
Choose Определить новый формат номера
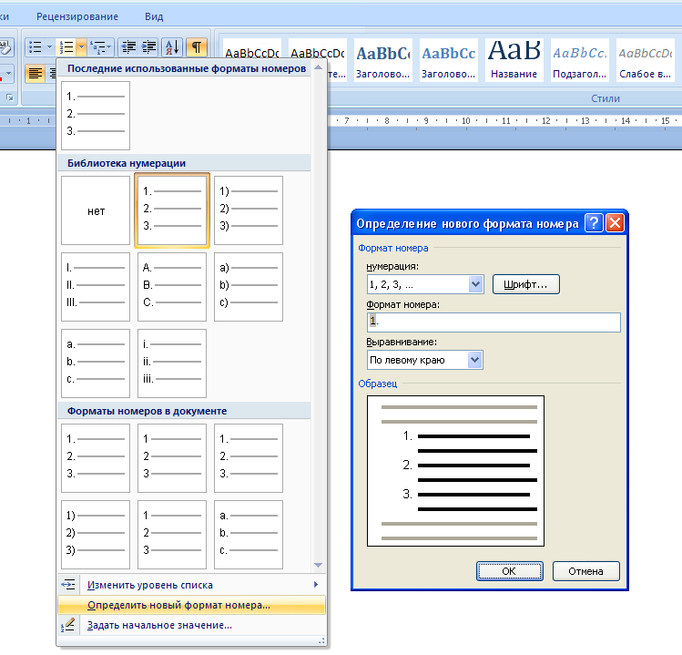(x=191, y=605)
